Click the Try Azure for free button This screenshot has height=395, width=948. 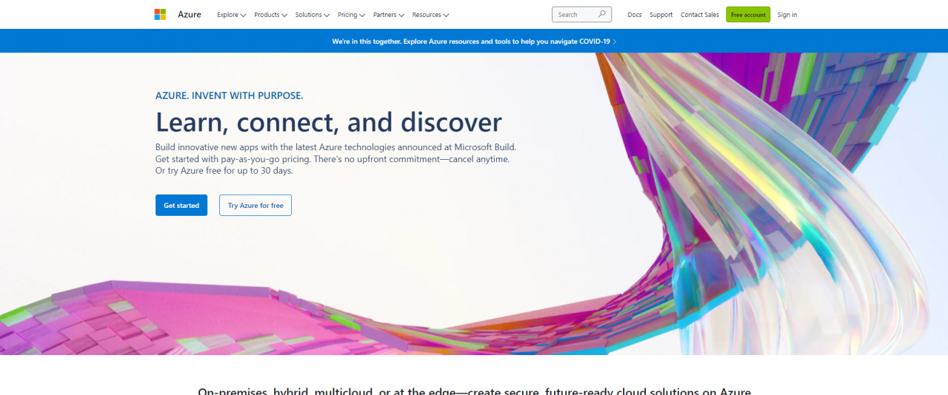pos(256,206)
